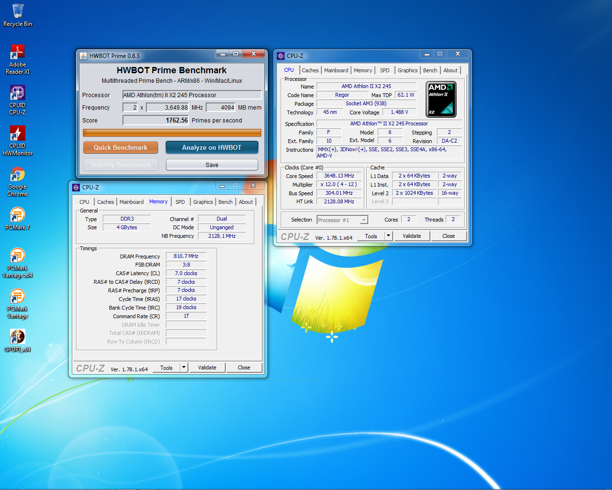This screenshot has width=612, height=490.
Task: Click the memory Type DDR3 value
Action: (127, 219)
